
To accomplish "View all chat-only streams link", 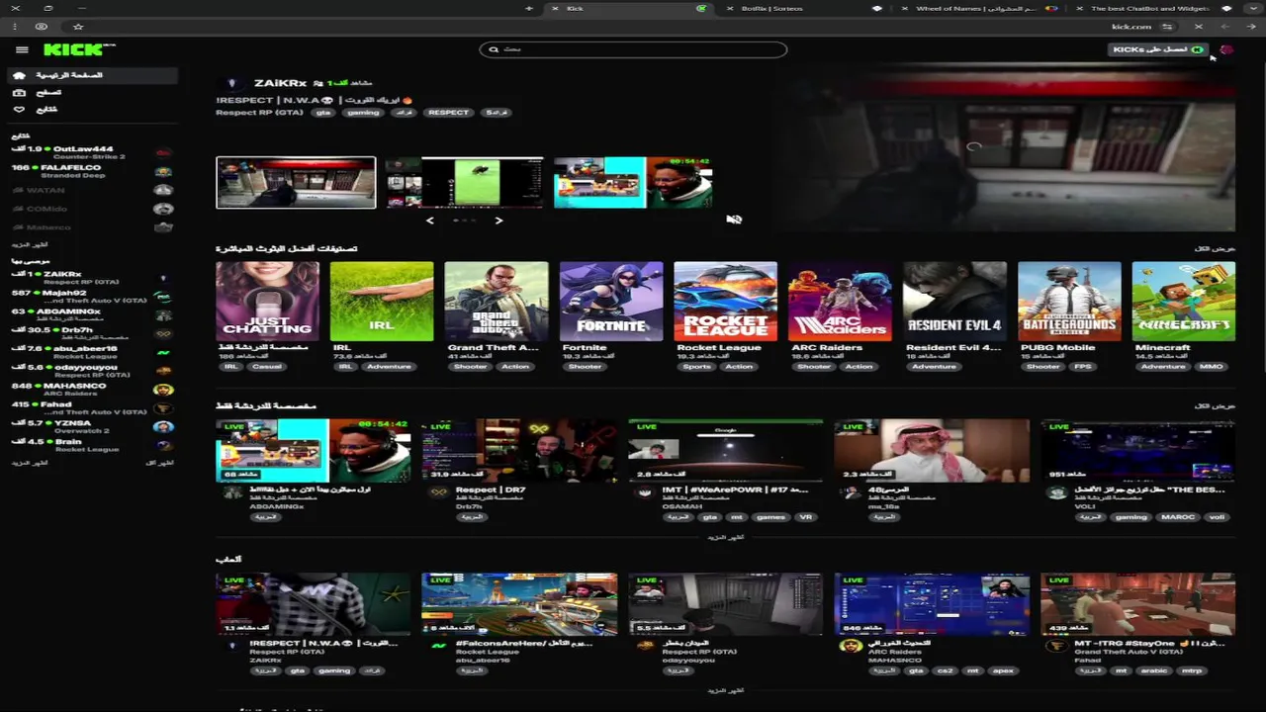I will 1216,406.
